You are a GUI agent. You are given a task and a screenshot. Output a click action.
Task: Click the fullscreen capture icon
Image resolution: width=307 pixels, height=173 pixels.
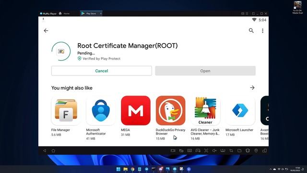click(206, 150)
